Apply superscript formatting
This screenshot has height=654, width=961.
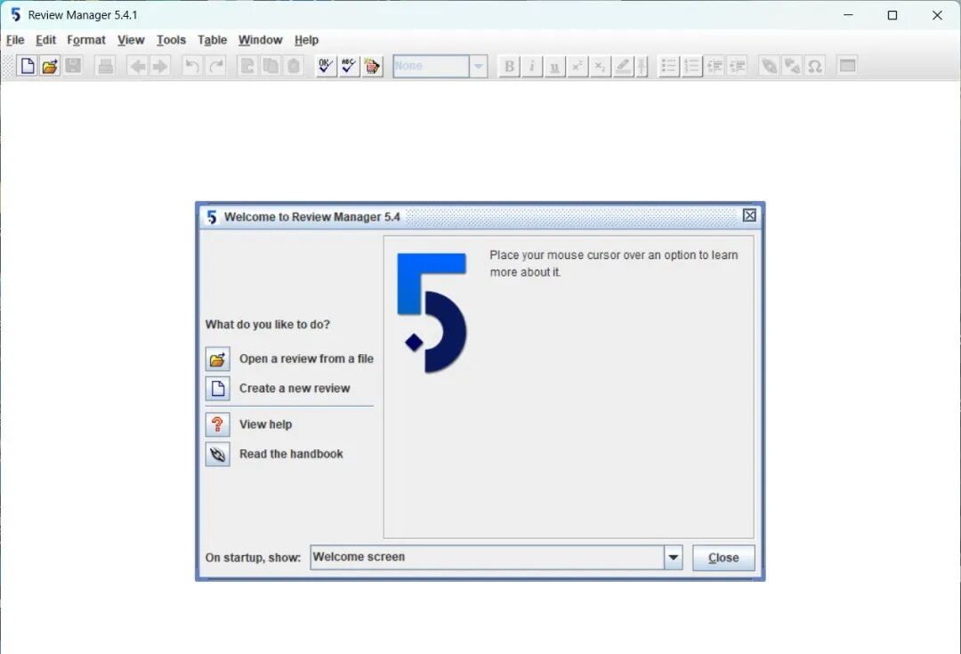point(577,66)
